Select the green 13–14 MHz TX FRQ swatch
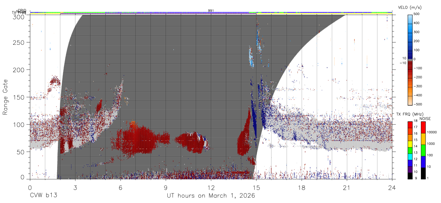441x203 pixels. 410,150
